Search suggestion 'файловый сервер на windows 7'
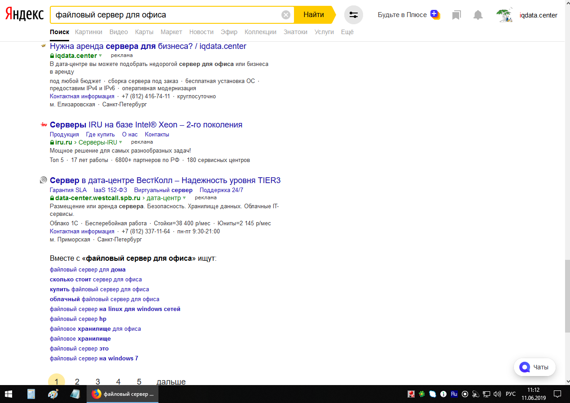The width and height of the screenshot is (570, 403). pyautogui.click(x=94, y=359)
